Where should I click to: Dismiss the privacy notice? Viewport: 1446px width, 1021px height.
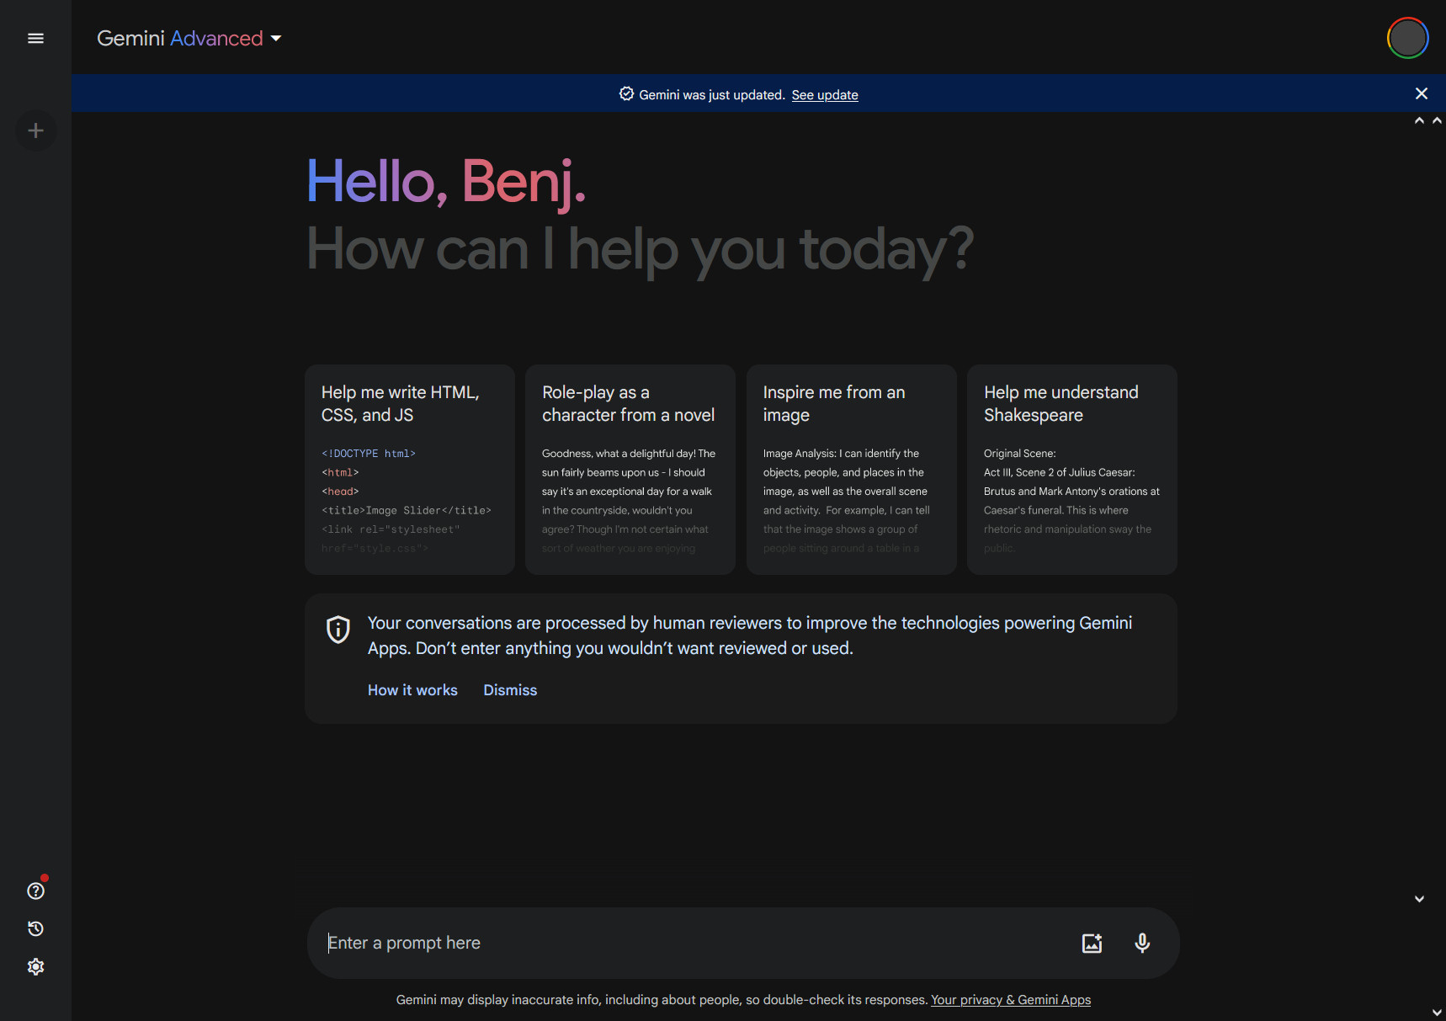[x=510, y=689]
